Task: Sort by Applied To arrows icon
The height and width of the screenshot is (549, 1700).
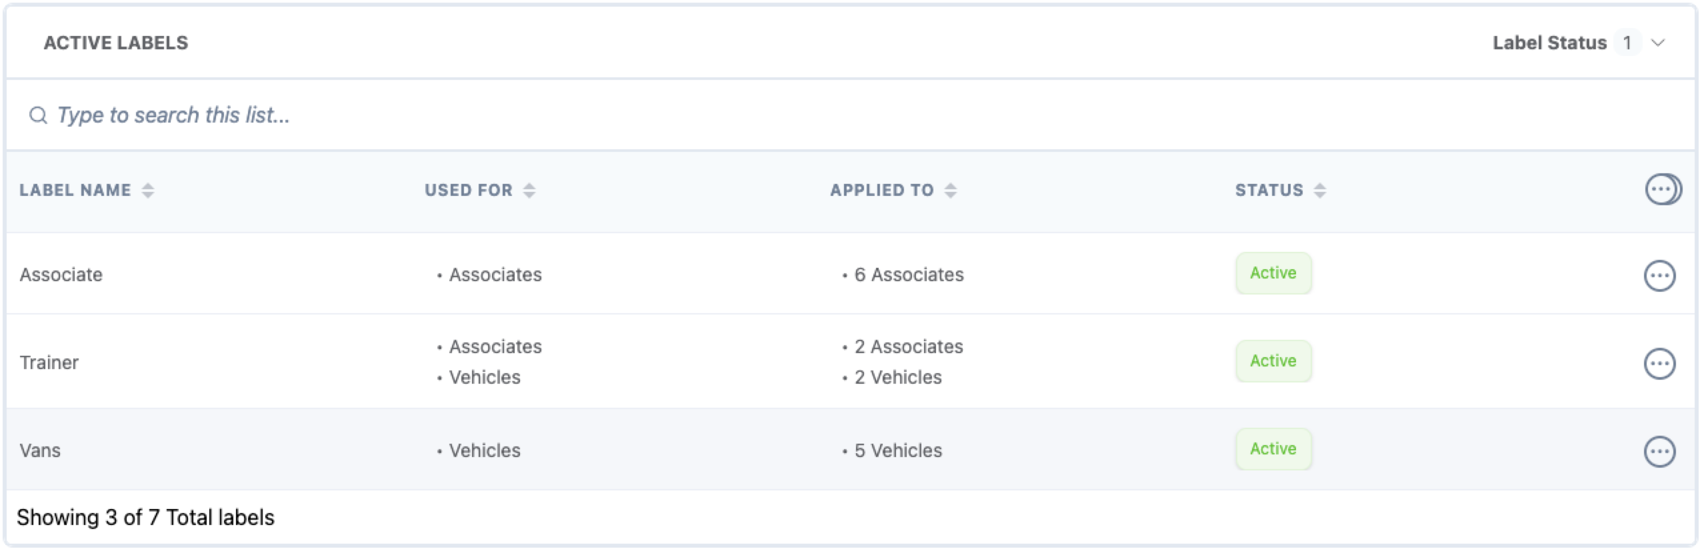Action: click(951, 191)
